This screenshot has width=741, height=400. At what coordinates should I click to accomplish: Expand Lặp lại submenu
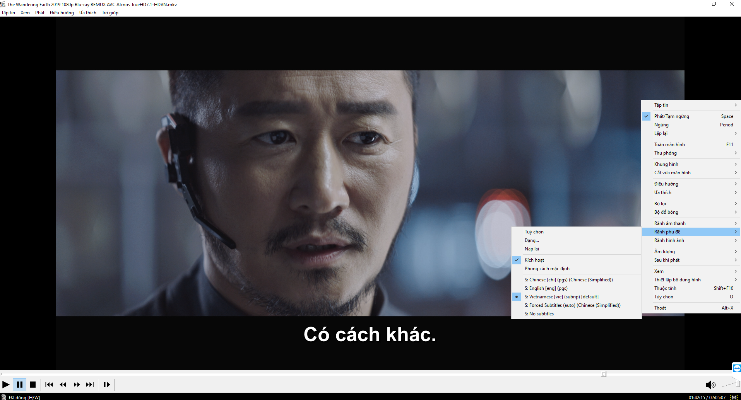point(691,133)
